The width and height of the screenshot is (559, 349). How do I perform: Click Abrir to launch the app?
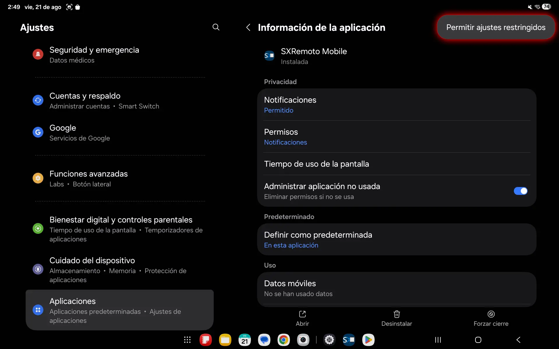(x=302, y=318)
